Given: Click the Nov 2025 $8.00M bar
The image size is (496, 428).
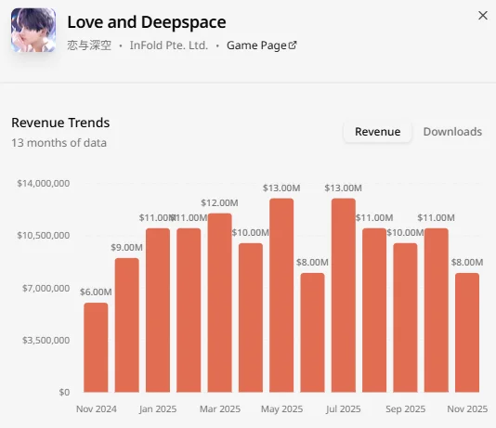Looking at the screenshot, I should point(467,332).
